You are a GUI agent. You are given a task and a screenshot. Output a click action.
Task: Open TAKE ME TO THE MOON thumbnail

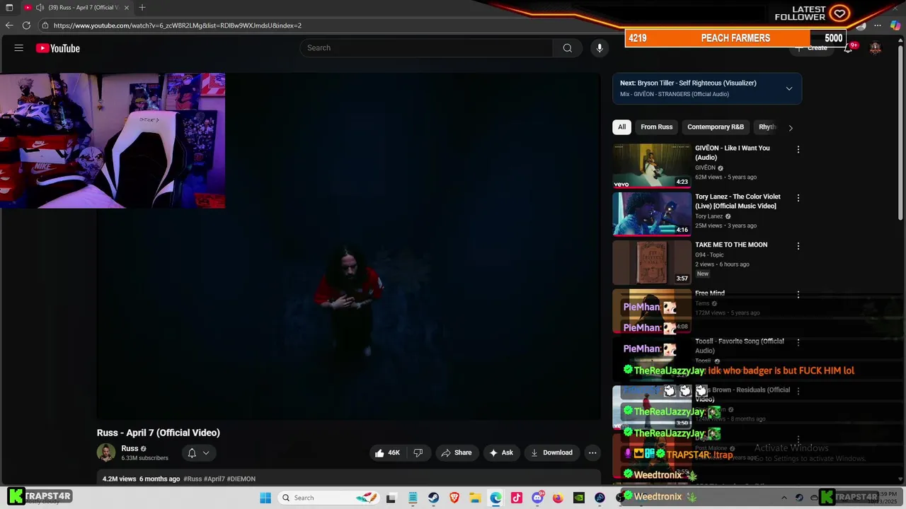pyautogui.click(x=652, y=262)
